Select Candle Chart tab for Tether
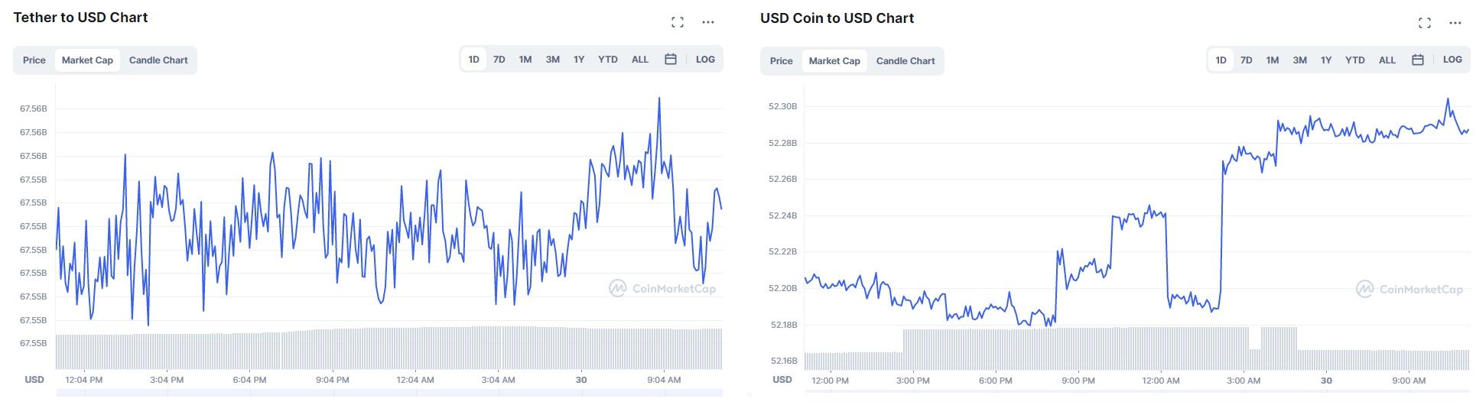Screen dimensions: 1476x405 (x=158, y=60)
